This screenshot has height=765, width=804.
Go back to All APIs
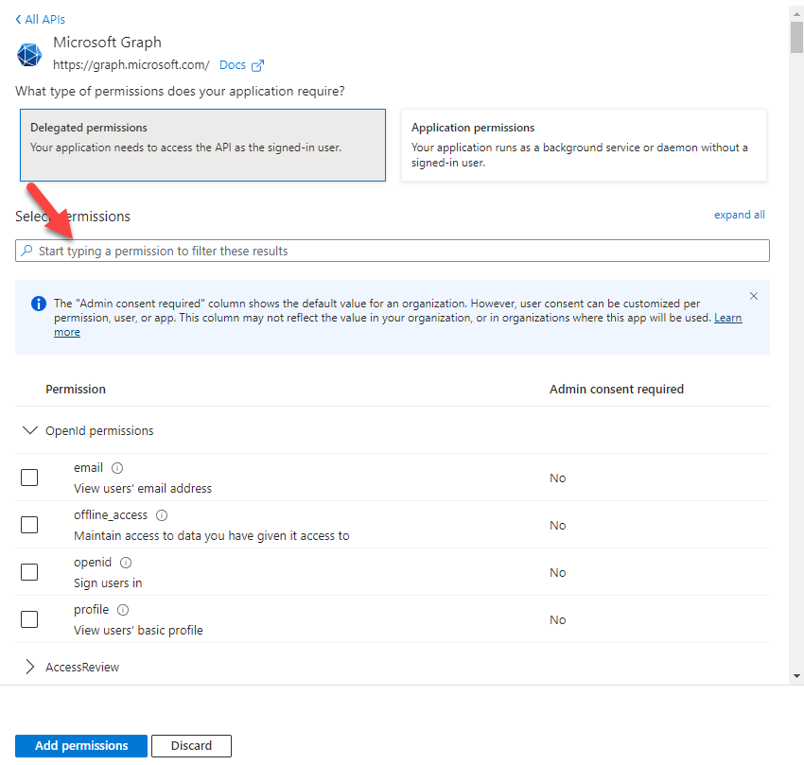point(40,20)
